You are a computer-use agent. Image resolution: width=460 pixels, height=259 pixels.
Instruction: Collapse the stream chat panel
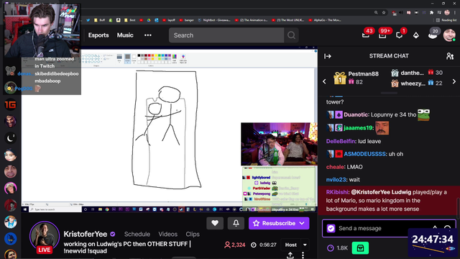328,56
